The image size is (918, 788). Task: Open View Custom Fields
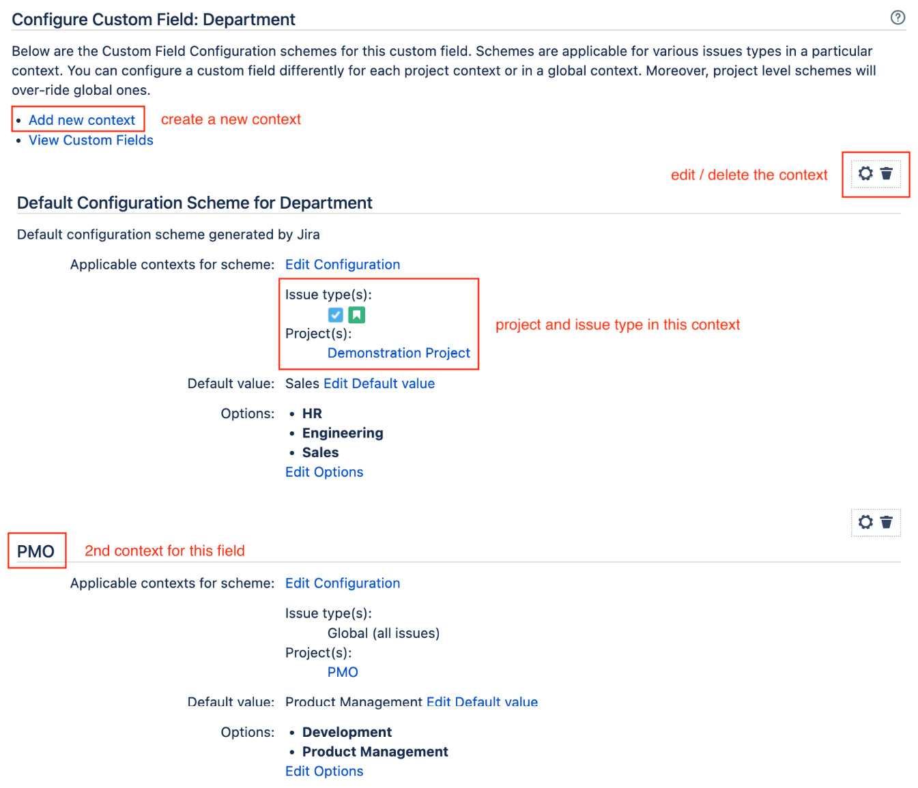point(91,140)
